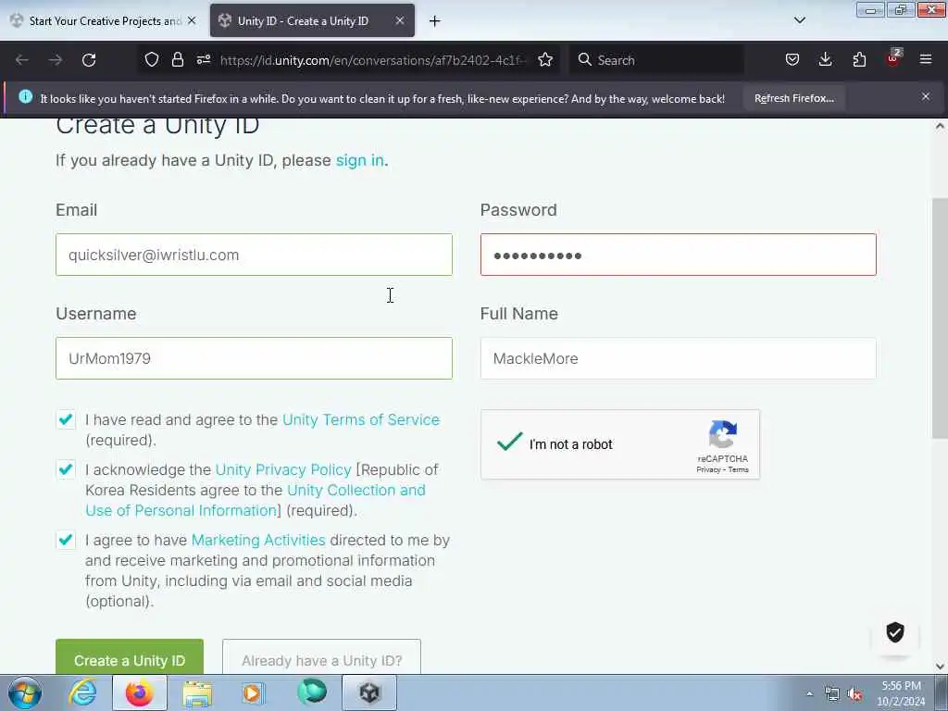Open the uBlock extension icon
Viewport: 948px width, 711px height.
tap(893, 58)
